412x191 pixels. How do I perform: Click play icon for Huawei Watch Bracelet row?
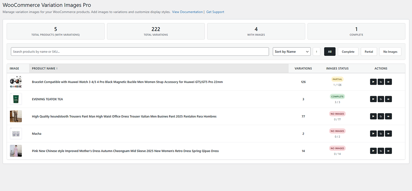[373, 82]
